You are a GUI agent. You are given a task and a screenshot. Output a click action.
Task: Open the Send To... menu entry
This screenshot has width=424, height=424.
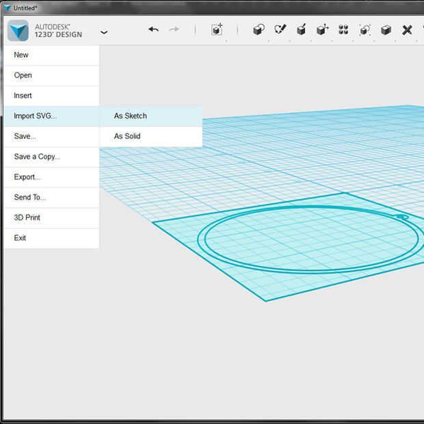click(30, 197)
